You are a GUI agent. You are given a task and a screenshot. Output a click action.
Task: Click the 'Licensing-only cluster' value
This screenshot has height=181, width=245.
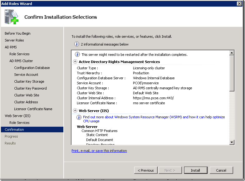point(149,68)
